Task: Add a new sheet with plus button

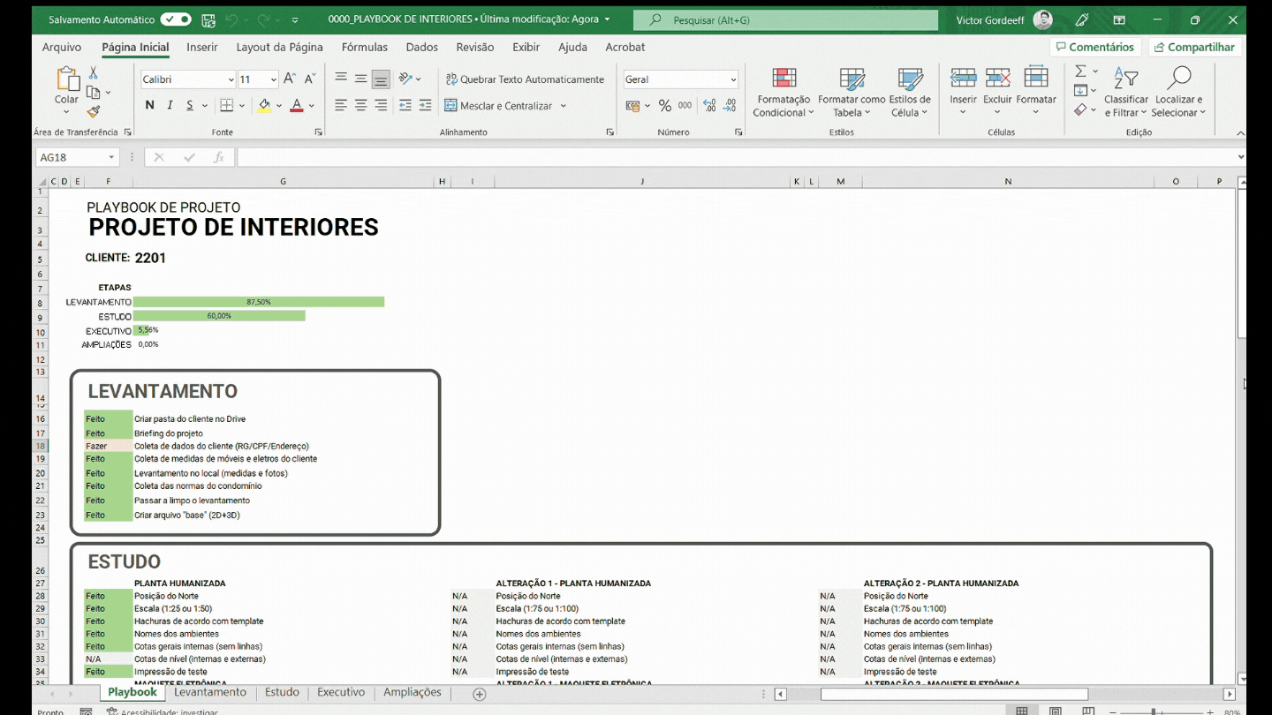Action: click(480, 694)
